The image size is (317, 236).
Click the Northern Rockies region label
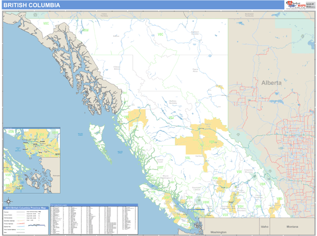tap(195, 32)
